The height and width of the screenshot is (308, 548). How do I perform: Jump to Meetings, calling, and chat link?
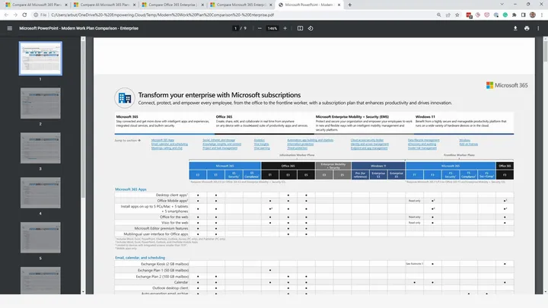click(167, 148)
